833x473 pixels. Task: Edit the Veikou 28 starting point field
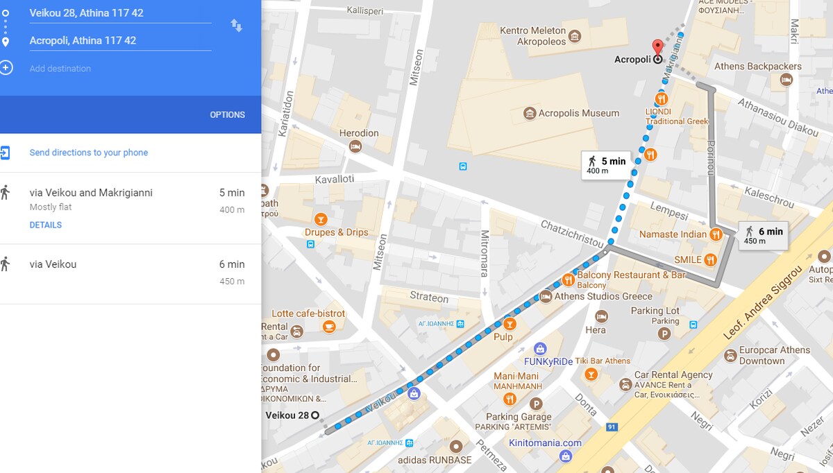tap(120, 13)
